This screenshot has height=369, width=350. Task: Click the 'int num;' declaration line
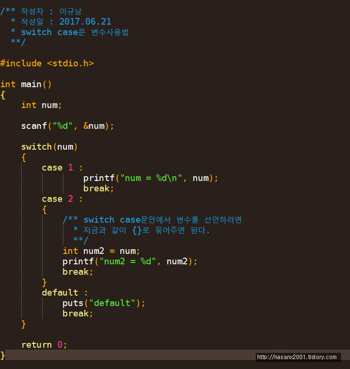[41, 105]
